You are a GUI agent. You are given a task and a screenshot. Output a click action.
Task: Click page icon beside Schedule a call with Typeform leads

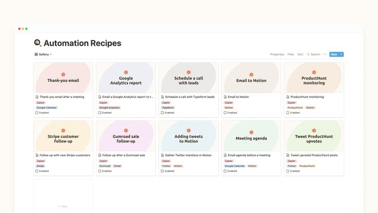tap(162, 97)
